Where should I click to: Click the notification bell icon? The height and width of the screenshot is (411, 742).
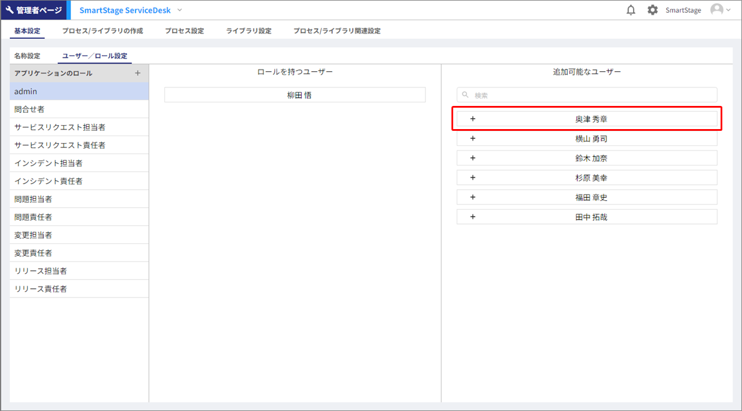[631, 10]
